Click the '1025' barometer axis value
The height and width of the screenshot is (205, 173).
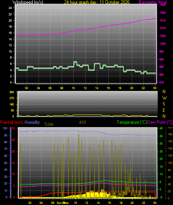(x=163, y=5)
